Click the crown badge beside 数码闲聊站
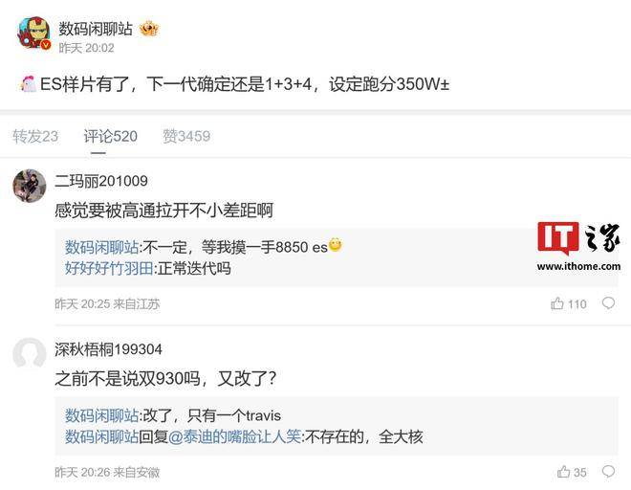631x490 pixels. coord(149,29)
